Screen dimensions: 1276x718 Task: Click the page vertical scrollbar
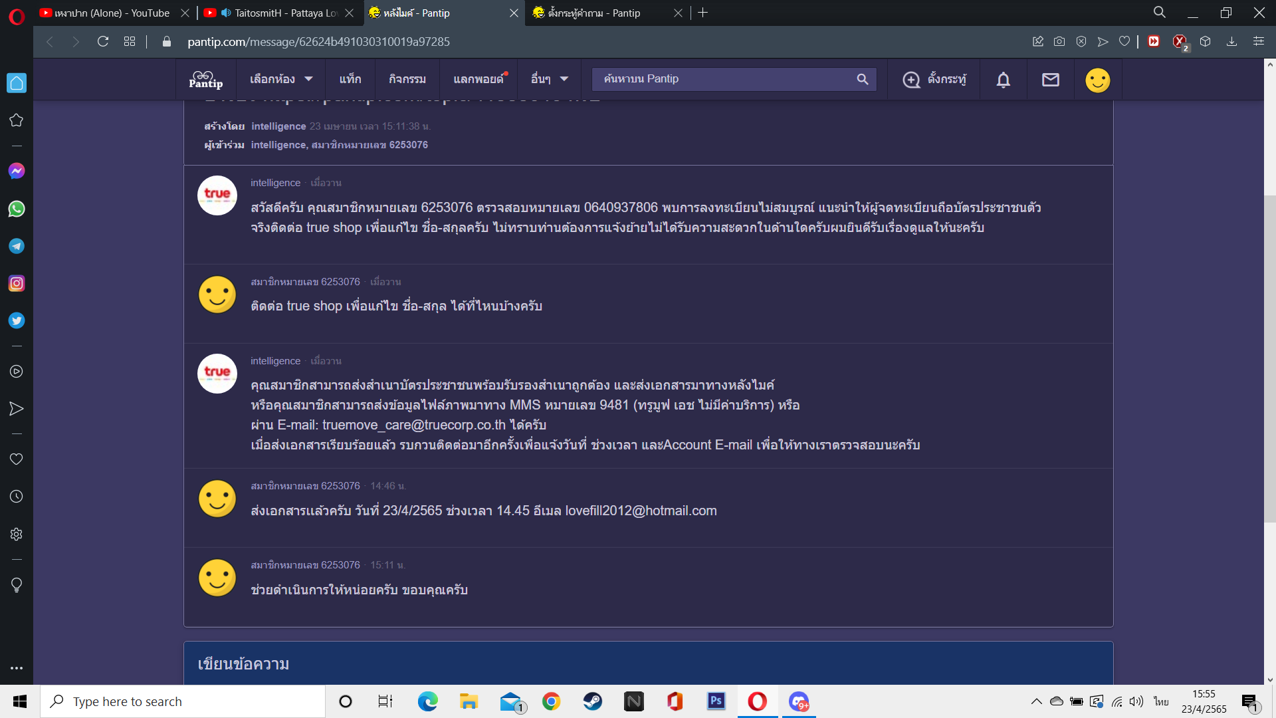coord(1269,359)
